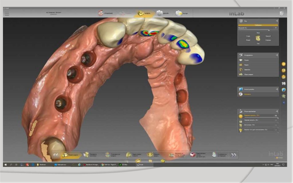Select the view direction label below the view cube

click(258, 44)
